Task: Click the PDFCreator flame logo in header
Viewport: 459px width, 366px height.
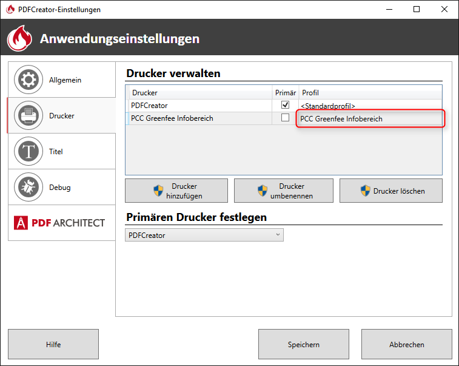Action: 19,39
